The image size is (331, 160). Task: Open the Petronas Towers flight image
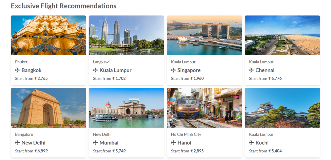tap(126, 35)
